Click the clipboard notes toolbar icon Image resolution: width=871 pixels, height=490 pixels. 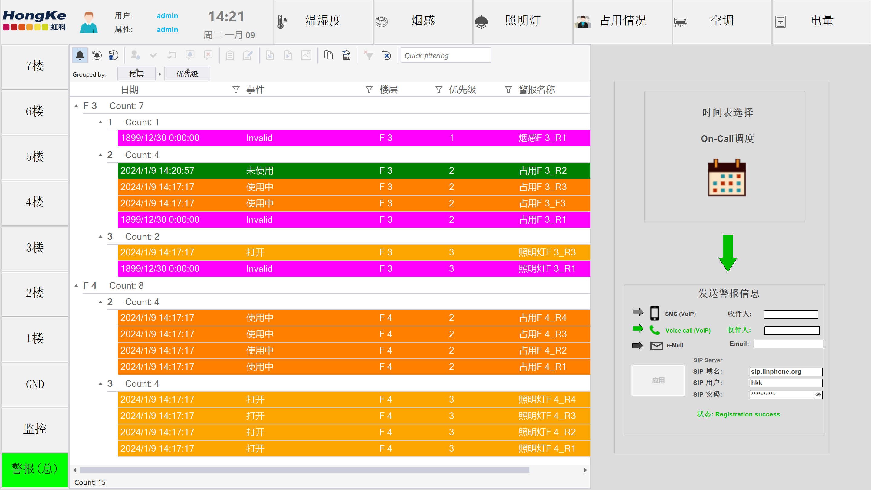coord(230,55)
